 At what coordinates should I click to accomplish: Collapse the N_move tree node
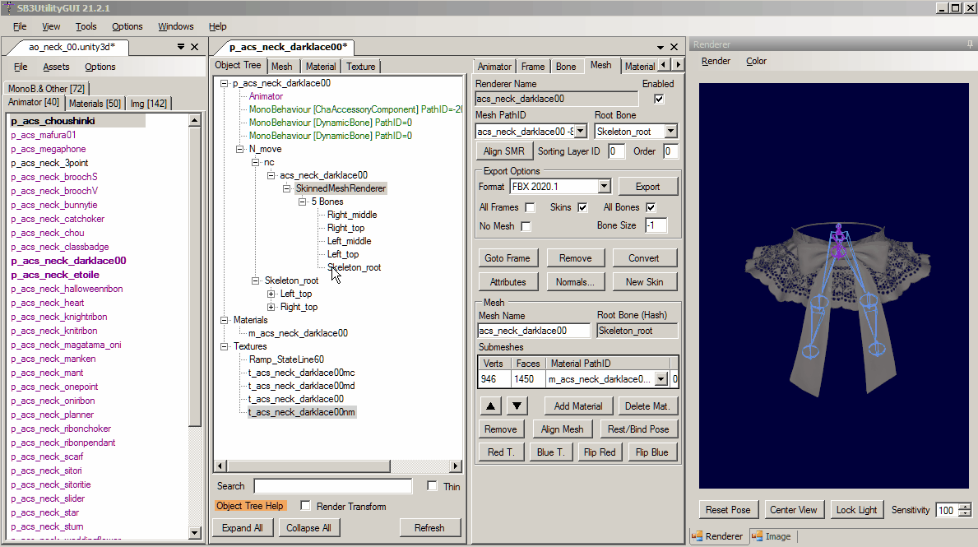pyautogui.click(x=239, y=149)
